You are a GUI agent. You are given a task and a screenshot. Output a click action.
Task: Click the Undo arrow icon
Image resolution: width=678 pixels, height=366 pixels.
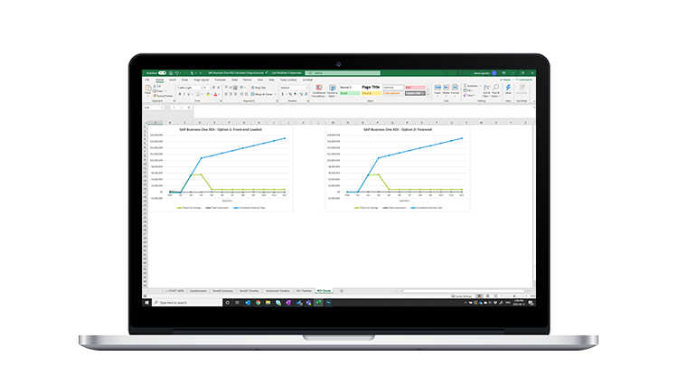(x=176, y=73)
